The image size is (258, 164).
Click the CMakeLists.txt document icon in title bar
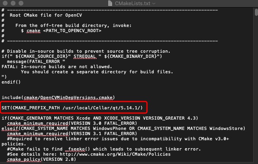point(110,3)
